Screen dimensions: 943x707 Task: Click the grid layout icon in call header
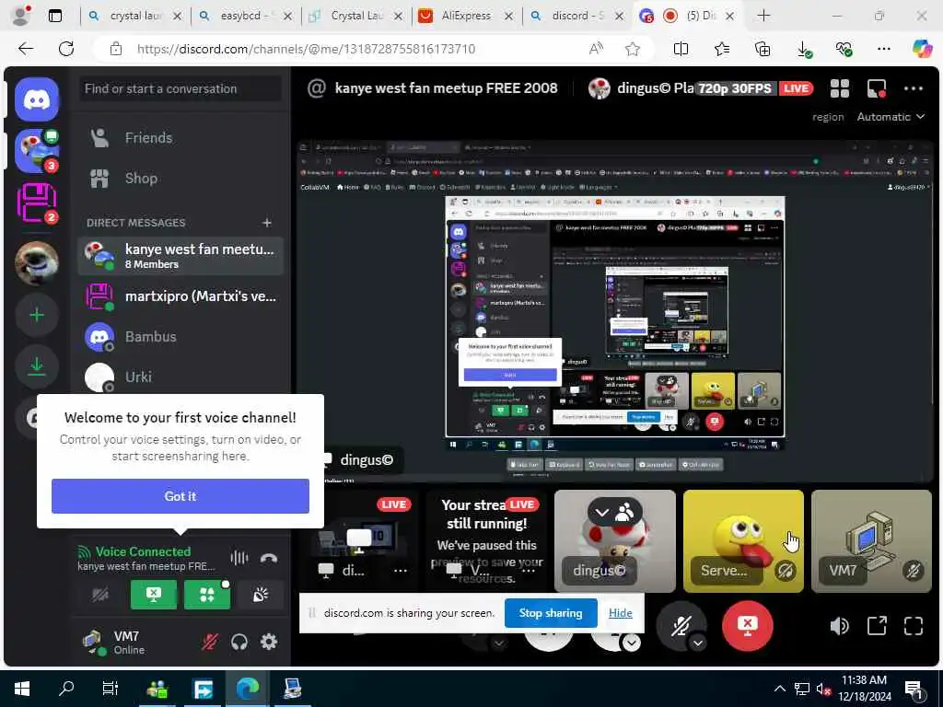click(x=840, y=88)
